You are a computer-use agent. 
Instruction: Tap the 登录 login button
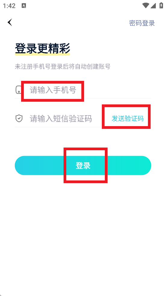[83, 165]
